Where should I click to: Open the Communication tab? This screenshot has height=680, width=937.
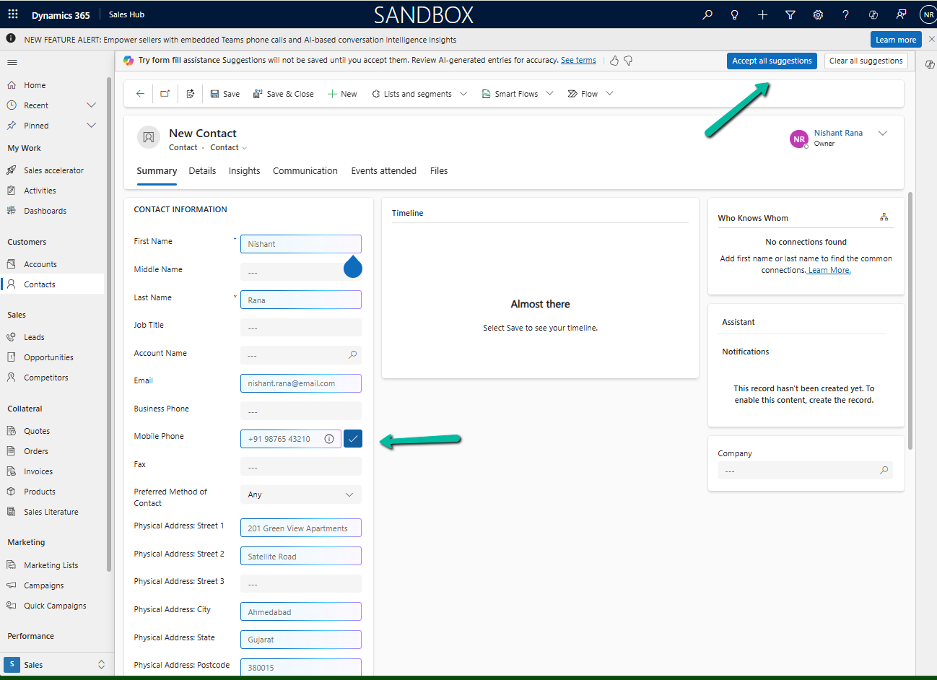[305, 171]
